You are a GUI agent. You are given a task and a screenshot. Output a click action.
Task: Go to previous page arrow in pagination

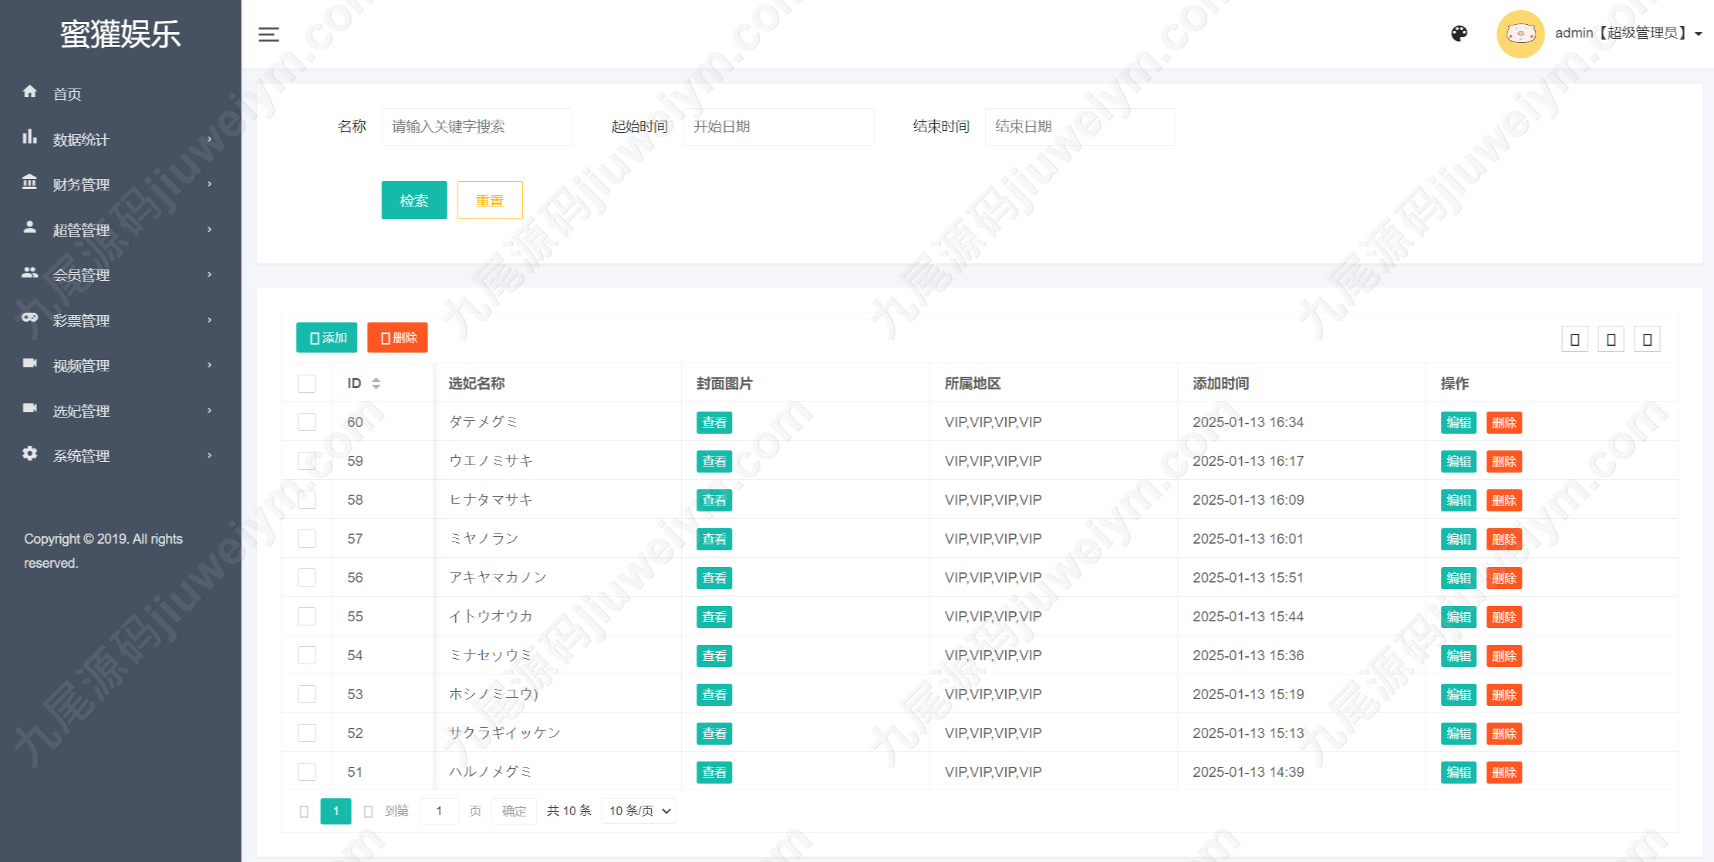point(304,812)
